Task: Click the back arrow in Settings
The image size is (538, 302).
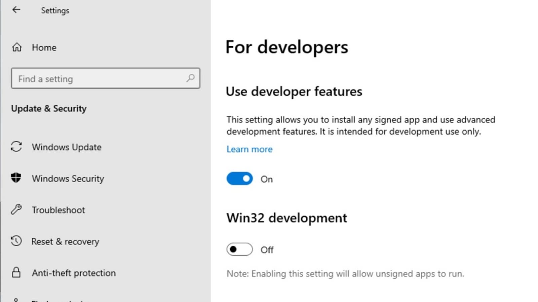Action: 16,10
